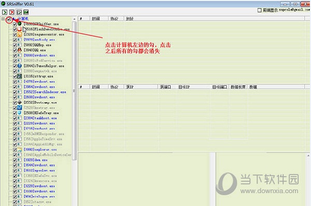This screenshot has width=311, height=206.
Task: Click the folder icon beside [1992]explorer.exe
Action: click(20, 150)
